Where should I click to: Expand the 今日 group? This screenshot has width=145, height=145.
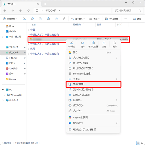[29, 30]
